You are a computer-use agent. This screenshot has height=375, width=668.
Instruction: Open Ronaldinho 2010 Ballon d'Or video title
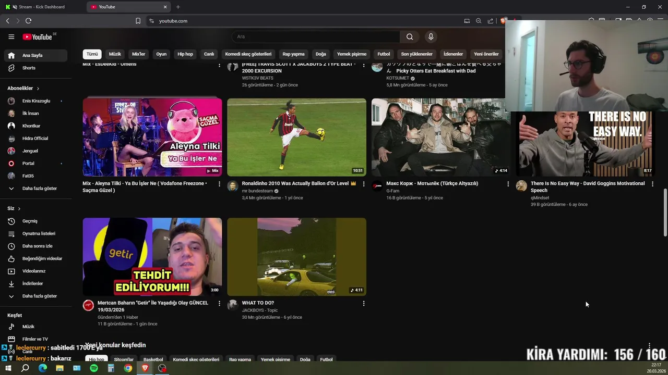(x=299, y=183)
